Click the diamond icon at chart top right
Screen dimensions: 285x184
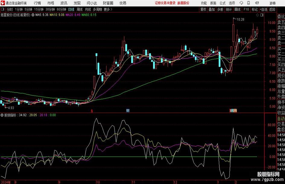(257, 15)
